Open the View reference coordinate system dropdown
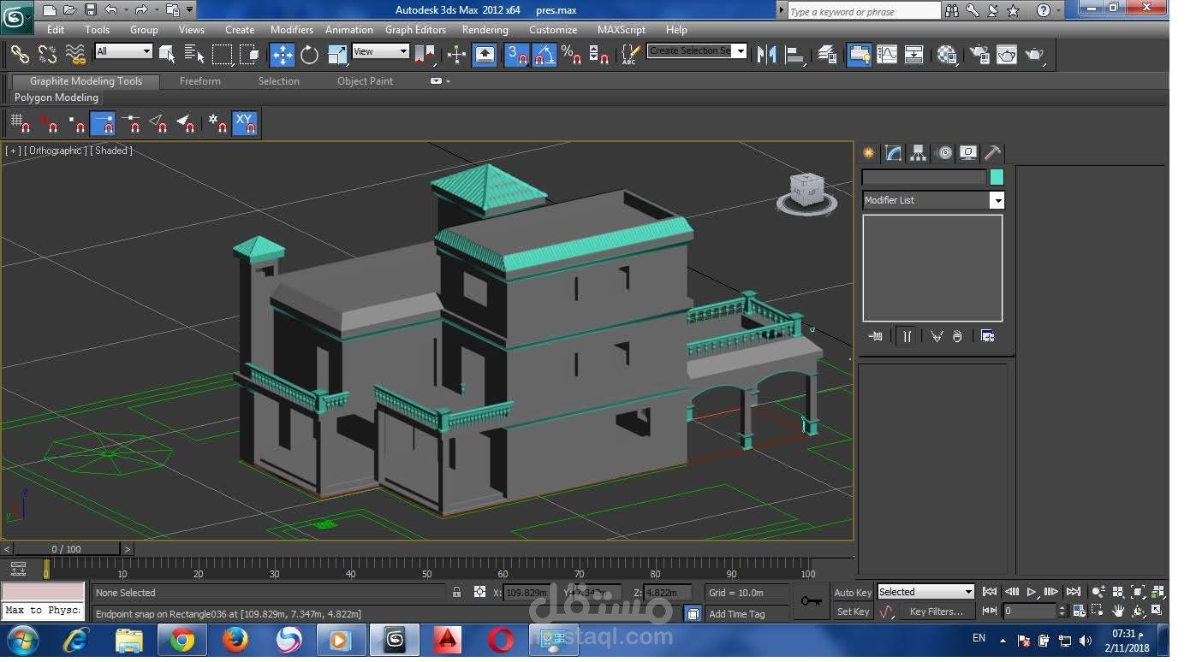The width and height of the screenshot is (1202, 662). (380, 51)
